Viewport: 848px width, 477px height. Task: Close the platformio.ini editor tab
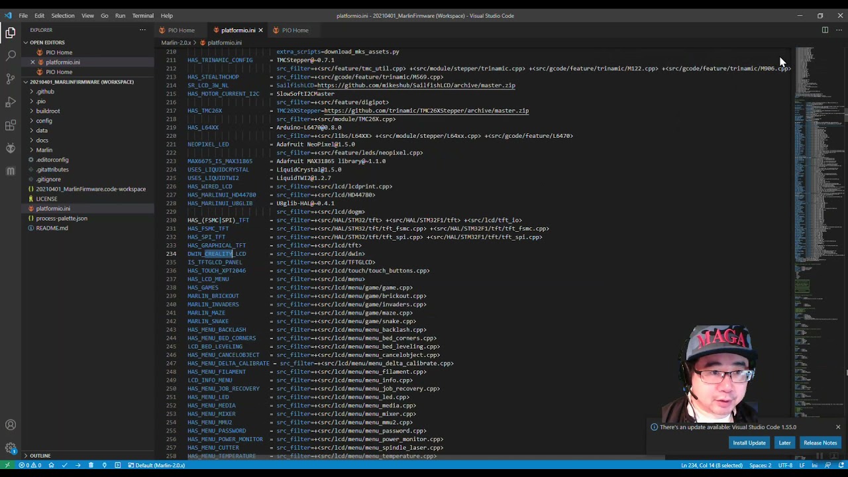tap(260, 30)
